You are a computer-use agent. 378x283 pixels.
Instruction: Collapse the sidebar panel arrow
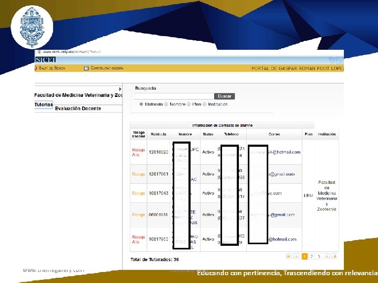point(120,89)
